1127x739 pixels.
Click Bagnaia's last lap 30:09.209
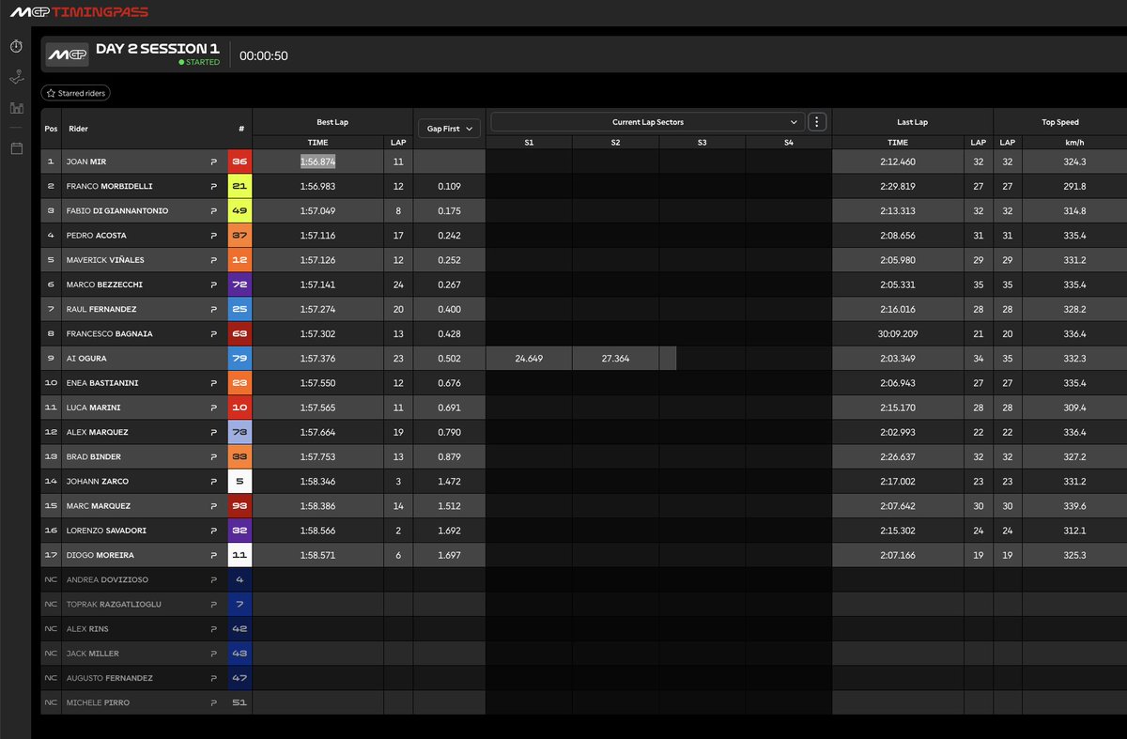pos(898,333)
